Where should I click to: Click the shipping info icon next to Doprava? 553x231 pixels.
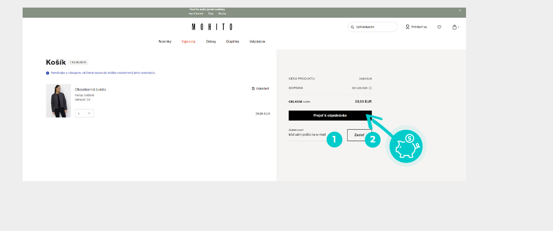point(370,88)
